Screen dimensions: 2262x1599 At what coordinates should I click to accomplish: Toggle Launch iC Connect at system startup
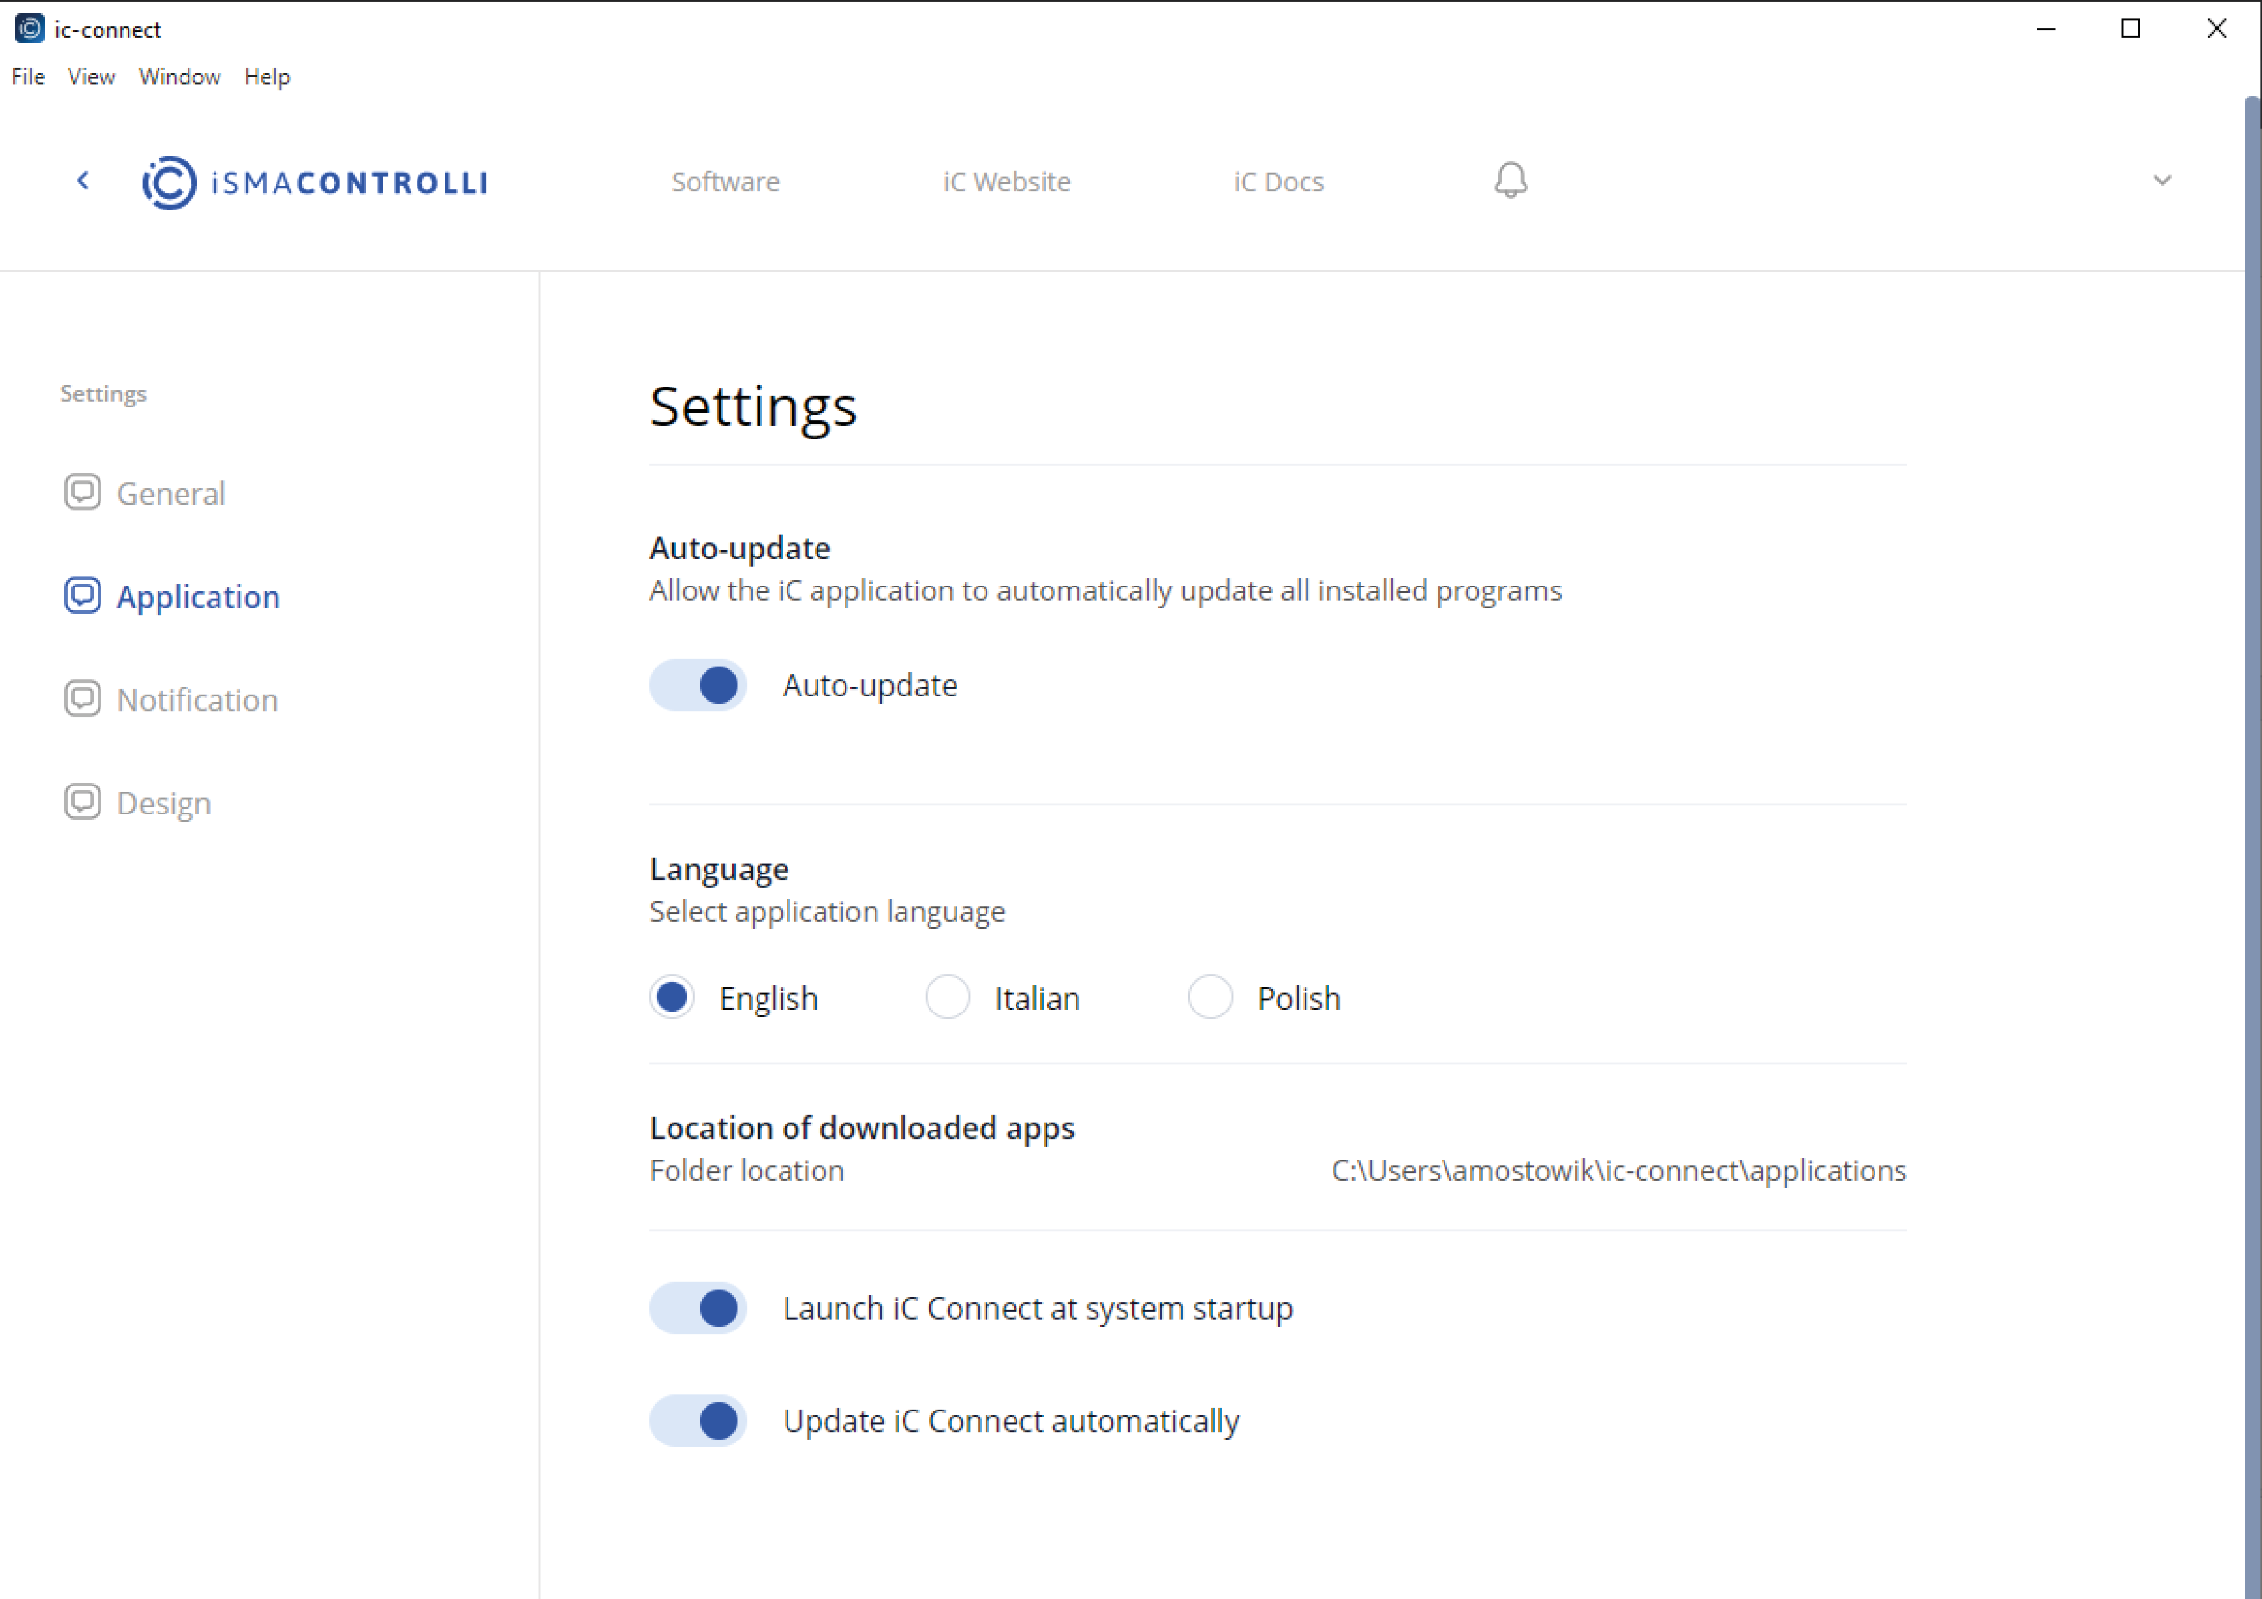[697, 1308]
